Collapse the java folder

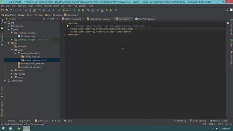coord(9,29)
